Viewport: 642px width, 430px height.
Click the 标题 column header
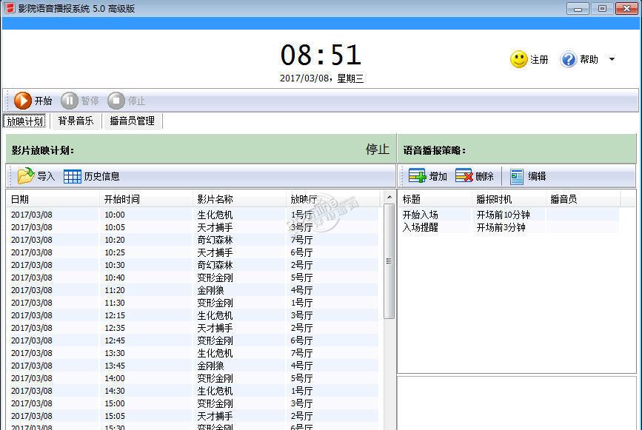click(435, 199)
